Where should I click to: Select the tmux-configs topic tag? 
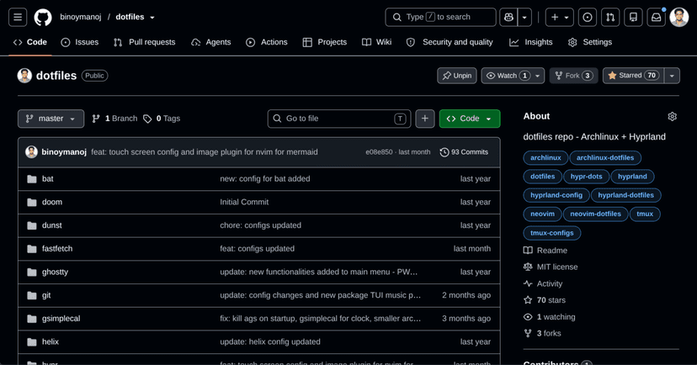552,233
